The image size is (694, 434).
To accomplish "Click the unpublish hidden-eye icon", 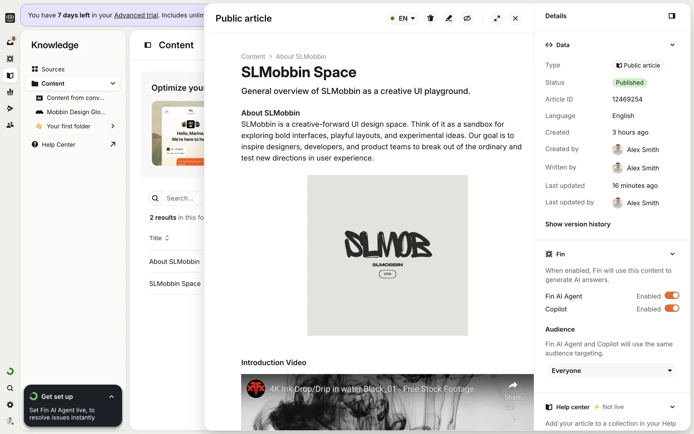I will click(x=467, y=18).
